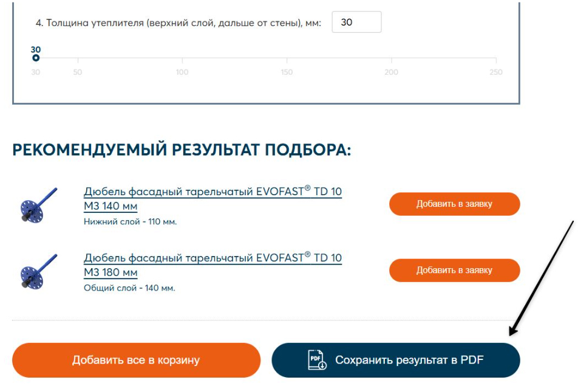Set slider to the 100 tick mark
The image size is (578, 391).
pyautogui.click(x=182, y=58)
